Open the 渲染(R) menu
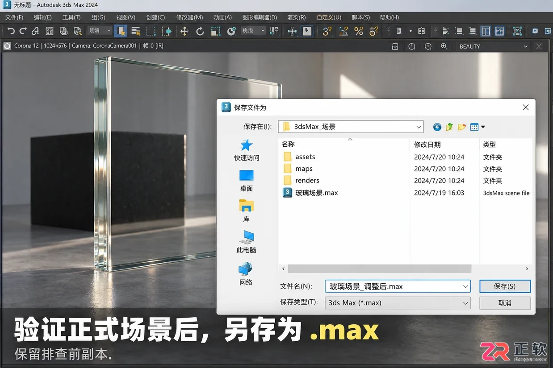Screen dimensions: 553x368 click(297, 17)
